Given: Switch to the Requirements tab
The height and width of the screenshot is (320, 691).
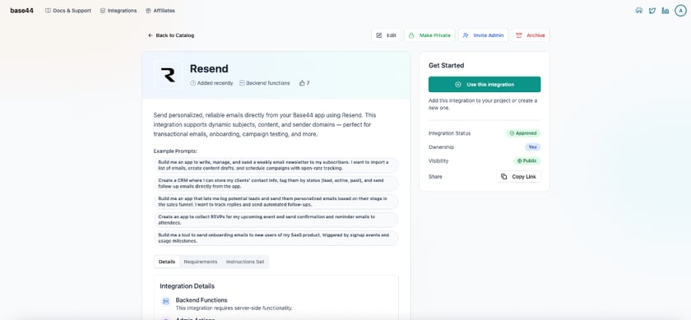Looking at the screenshot, I should coord(201,262).
